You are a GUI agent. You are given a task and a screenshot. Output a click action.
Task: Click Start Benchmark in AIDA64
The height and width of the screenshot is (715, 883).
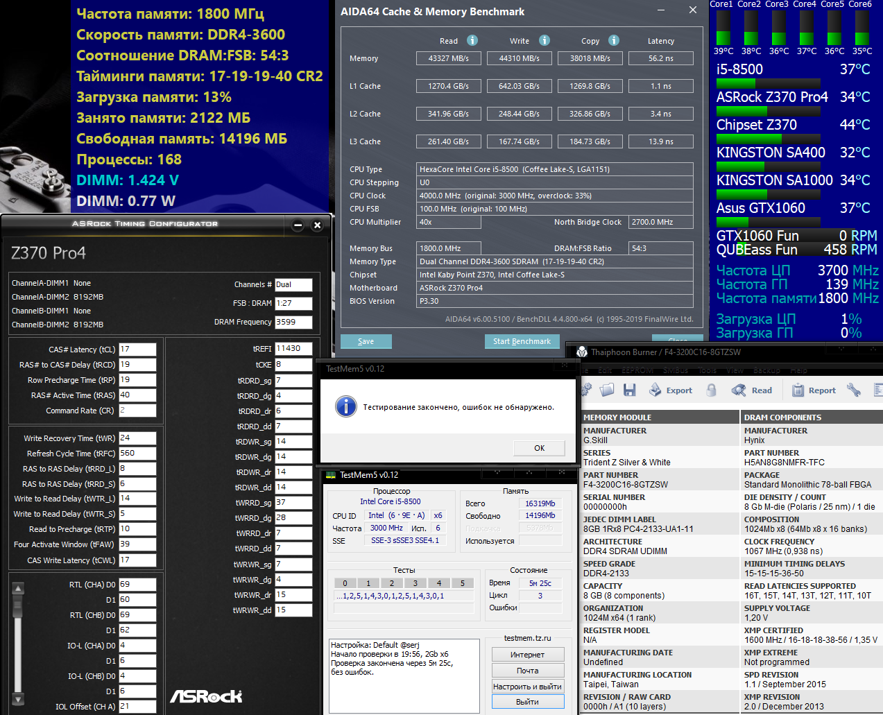coord(522,341)
